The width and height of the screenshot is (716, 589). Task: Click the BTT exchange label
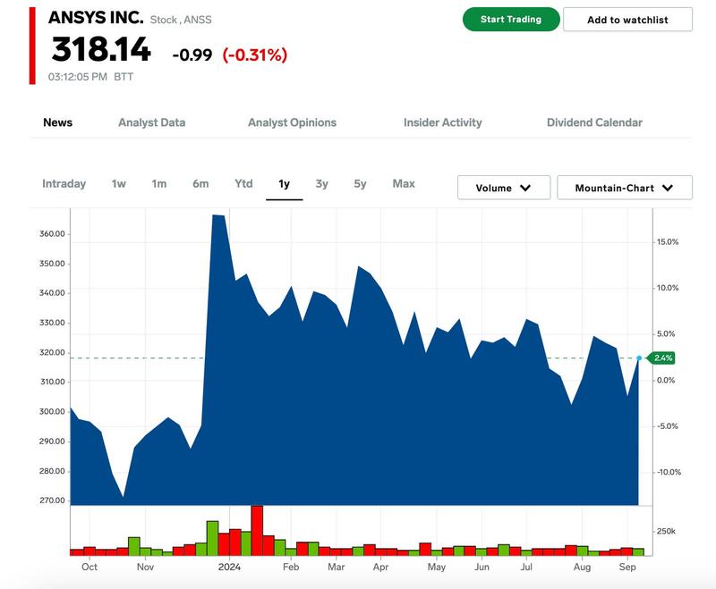pos(124,77)
